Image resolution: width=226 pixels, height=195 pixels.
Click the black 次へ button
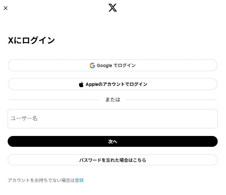point(113,141)
